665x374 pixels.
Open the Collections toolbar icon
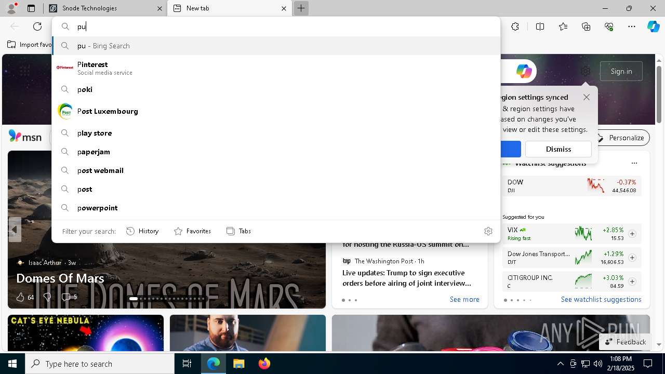click(x=586, y=26)
